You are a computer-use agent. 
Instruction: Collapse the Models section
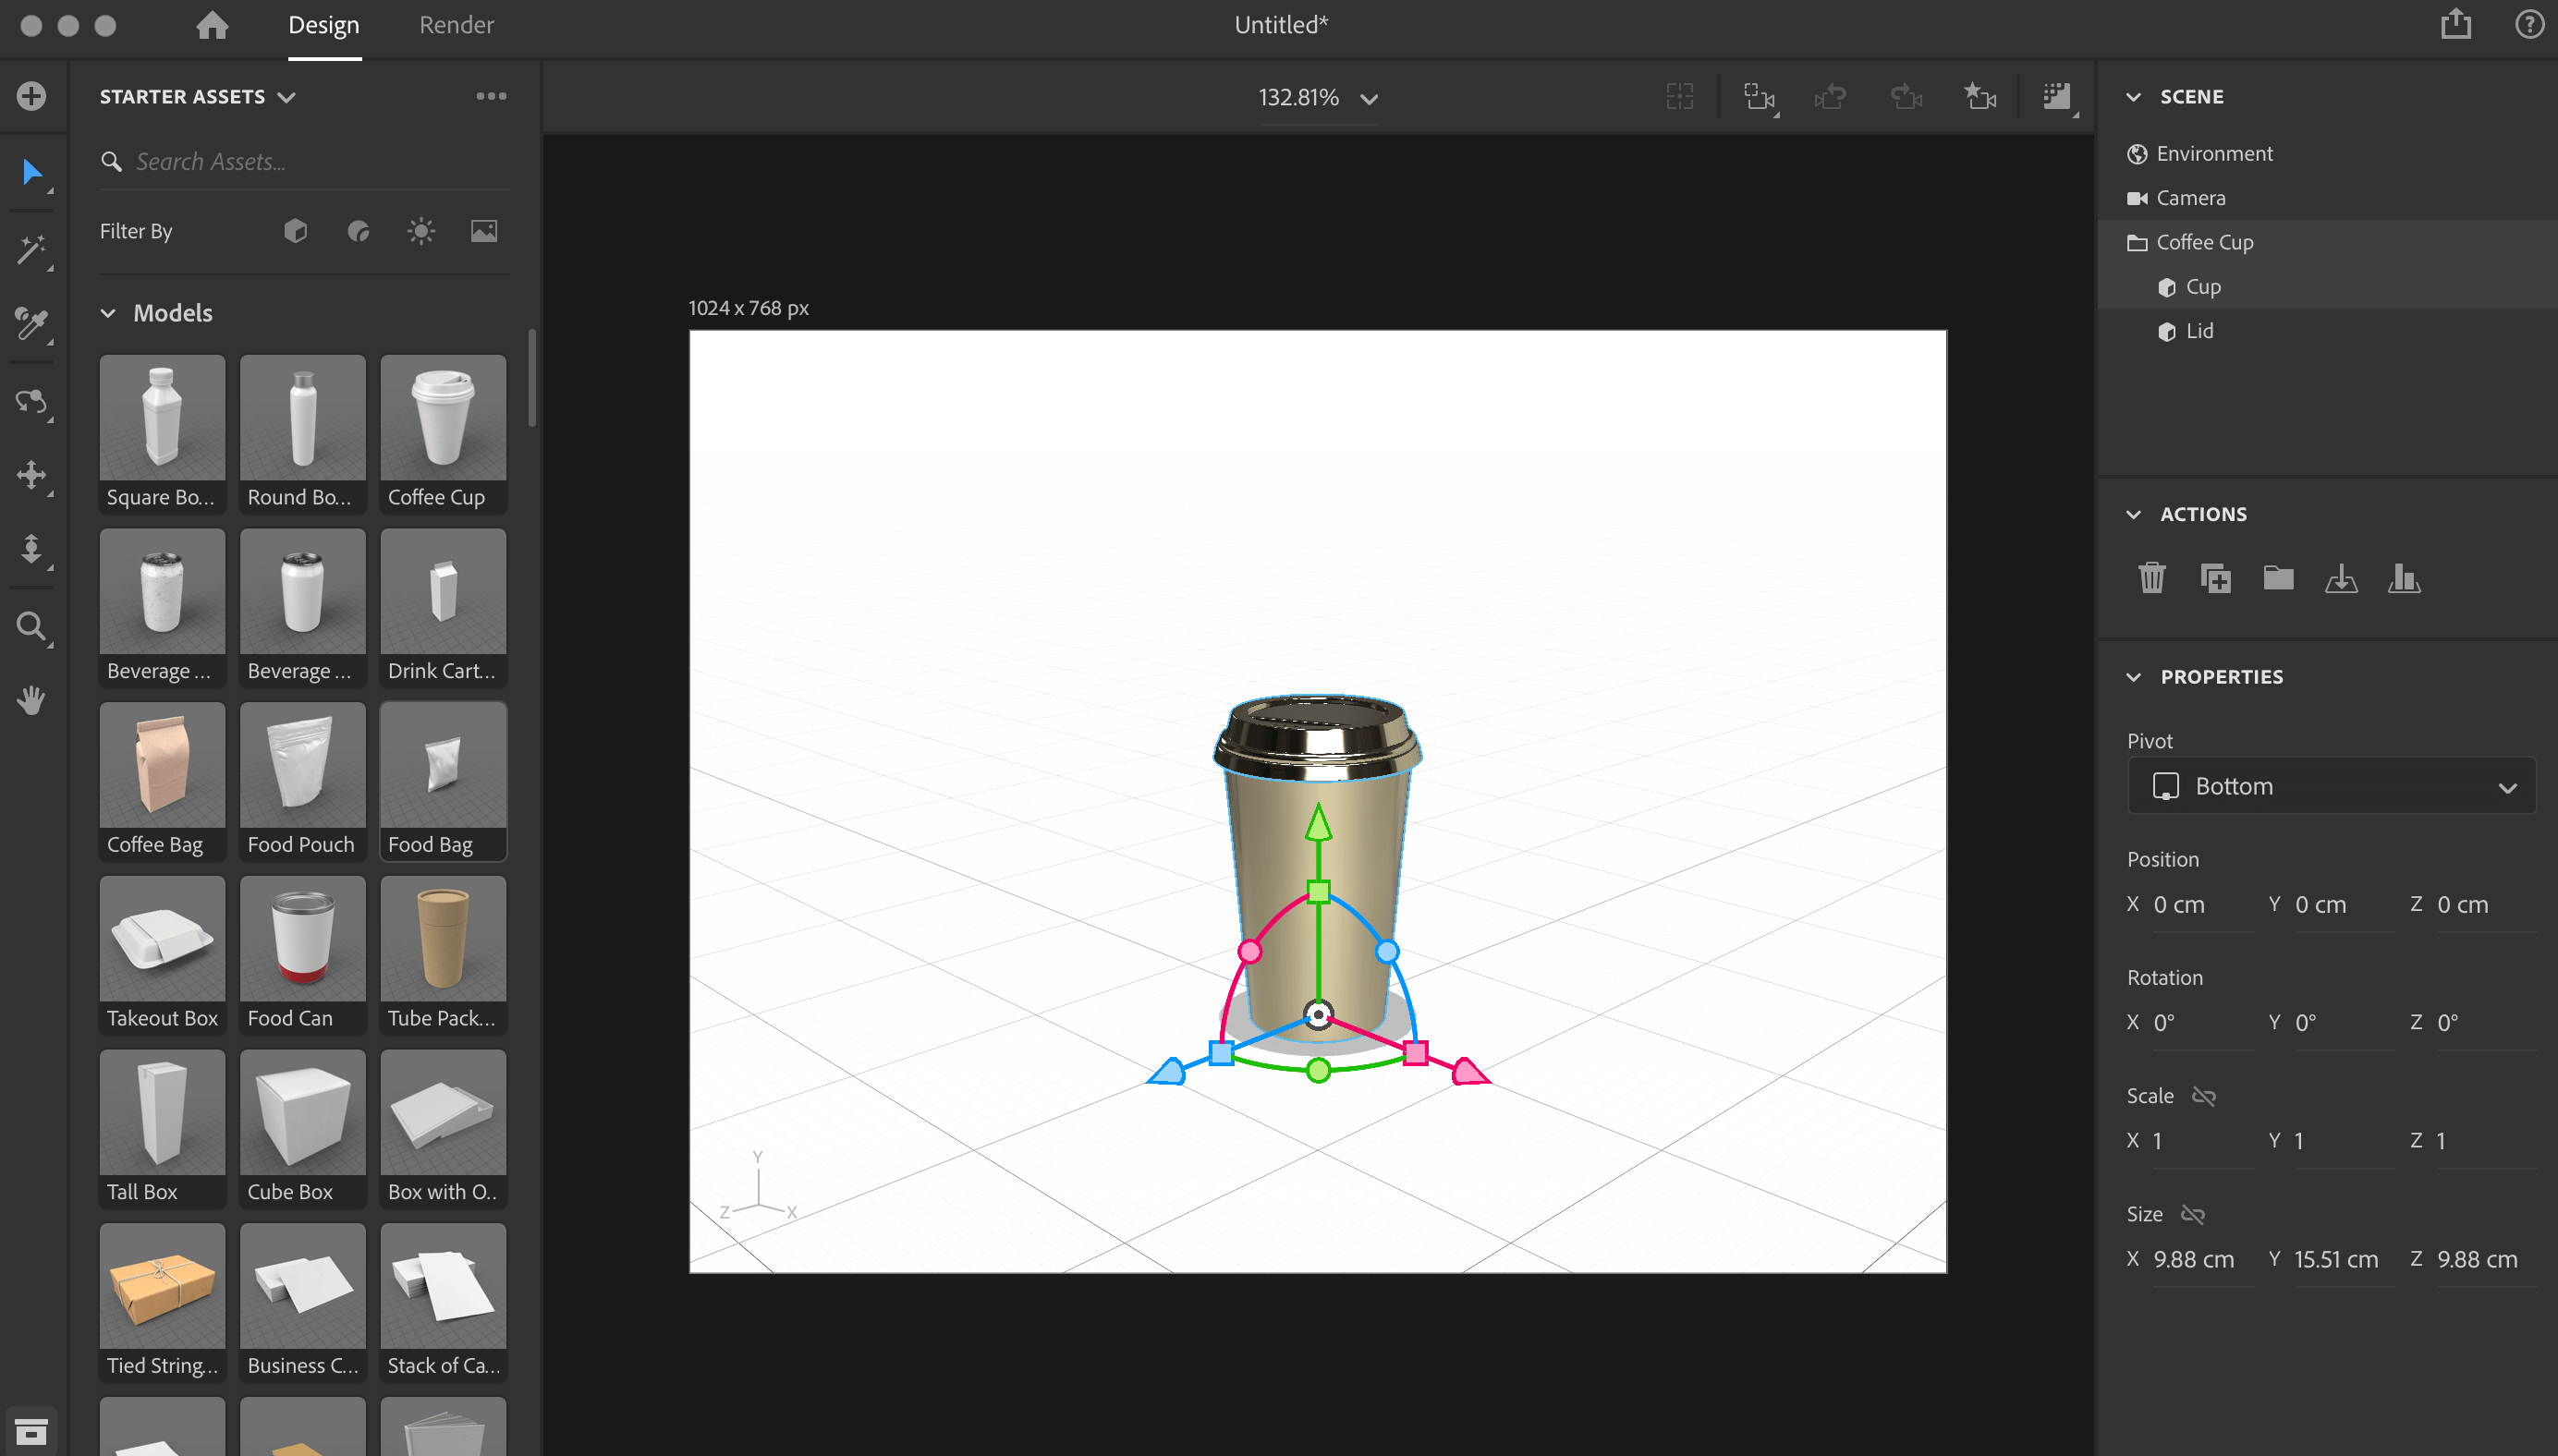click(108, 313)
